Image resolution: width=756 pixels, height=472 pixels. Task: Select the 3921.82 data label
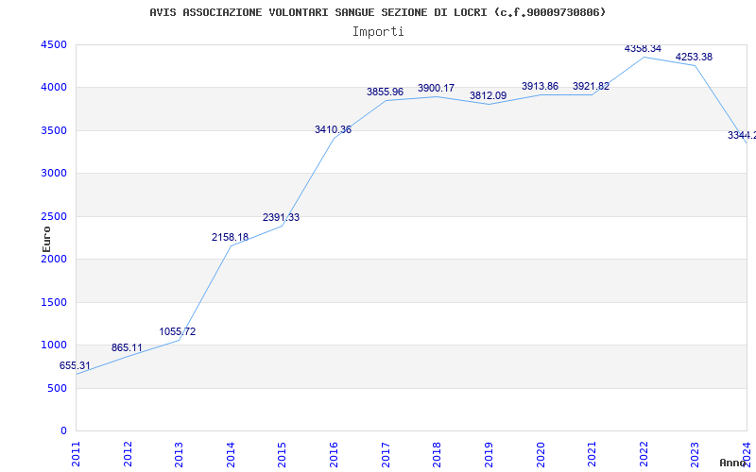[592, 87]
